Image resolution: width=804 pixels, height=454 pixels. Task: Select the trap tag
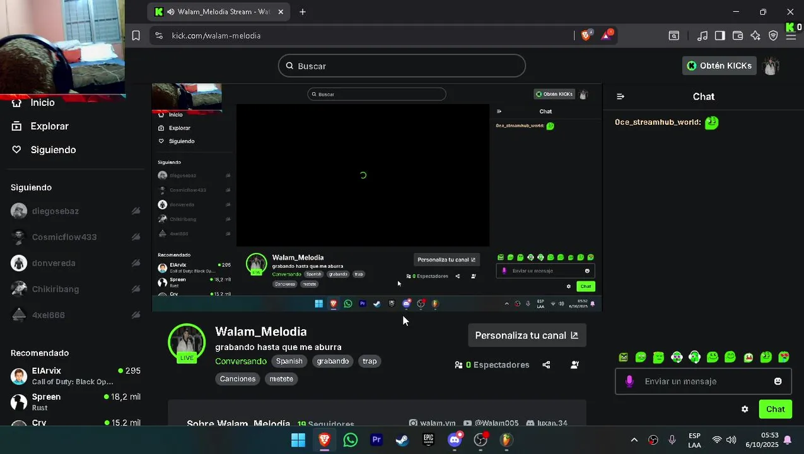[370, 361]
